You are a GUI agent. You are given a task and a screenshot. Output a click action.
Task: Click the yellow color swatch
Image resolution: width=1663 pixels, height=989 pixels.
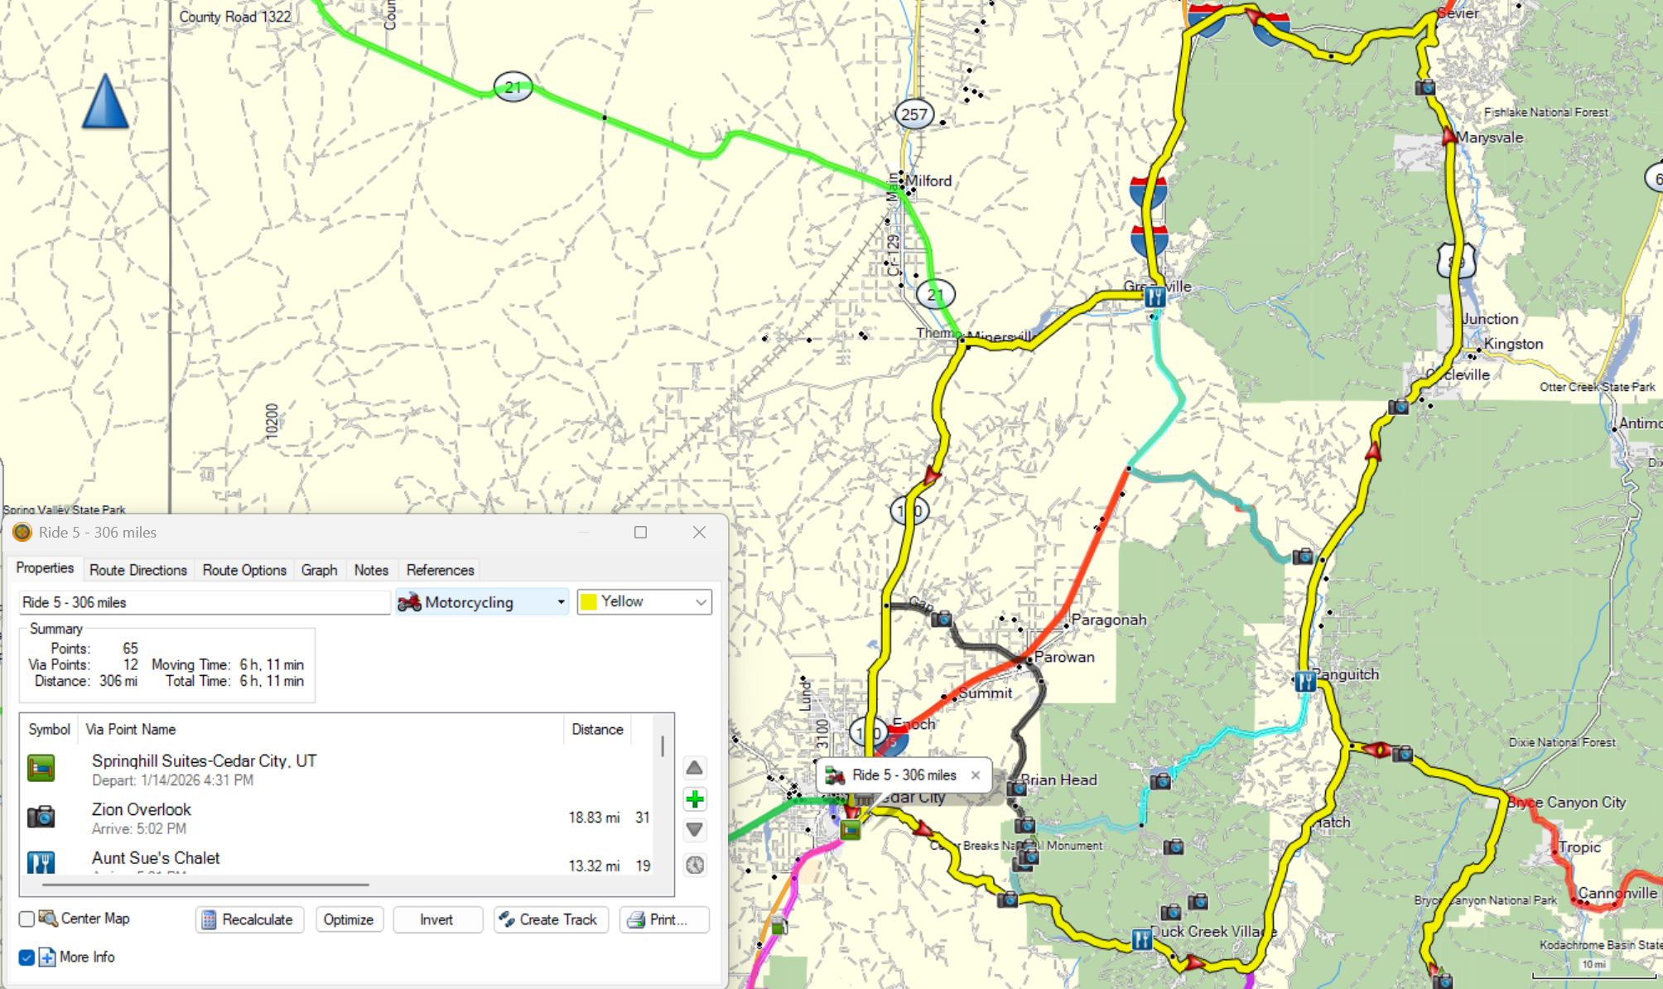589,602
